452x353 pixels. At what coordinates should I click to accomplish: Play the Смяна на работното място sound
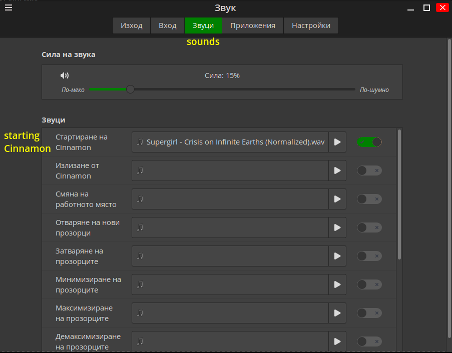(x=337, y=199)
